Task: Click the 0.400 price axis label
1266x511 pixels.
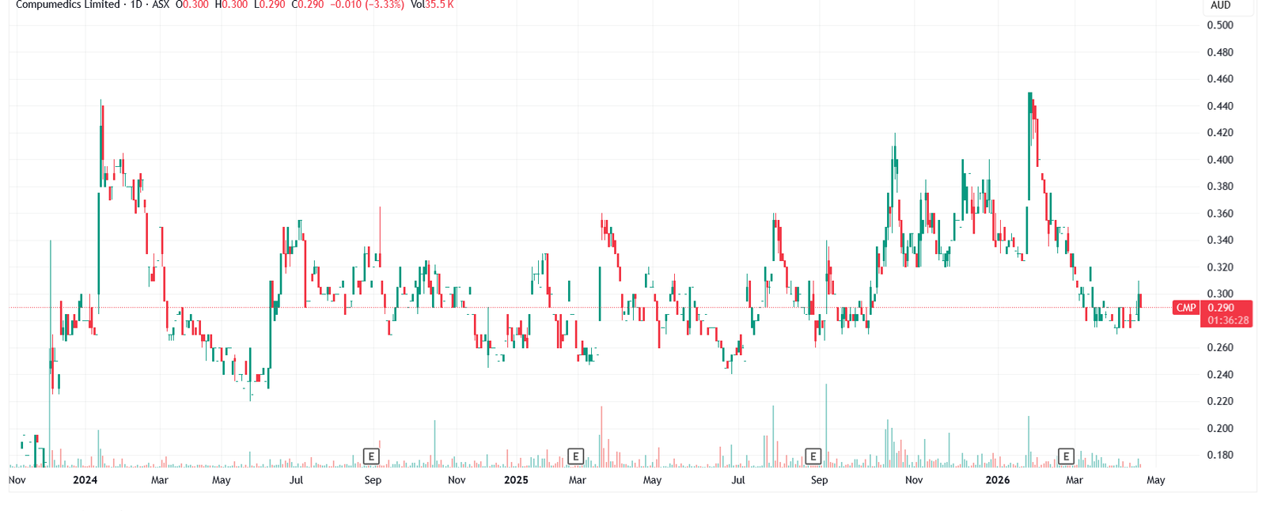Action: (x=1220, y=160)
